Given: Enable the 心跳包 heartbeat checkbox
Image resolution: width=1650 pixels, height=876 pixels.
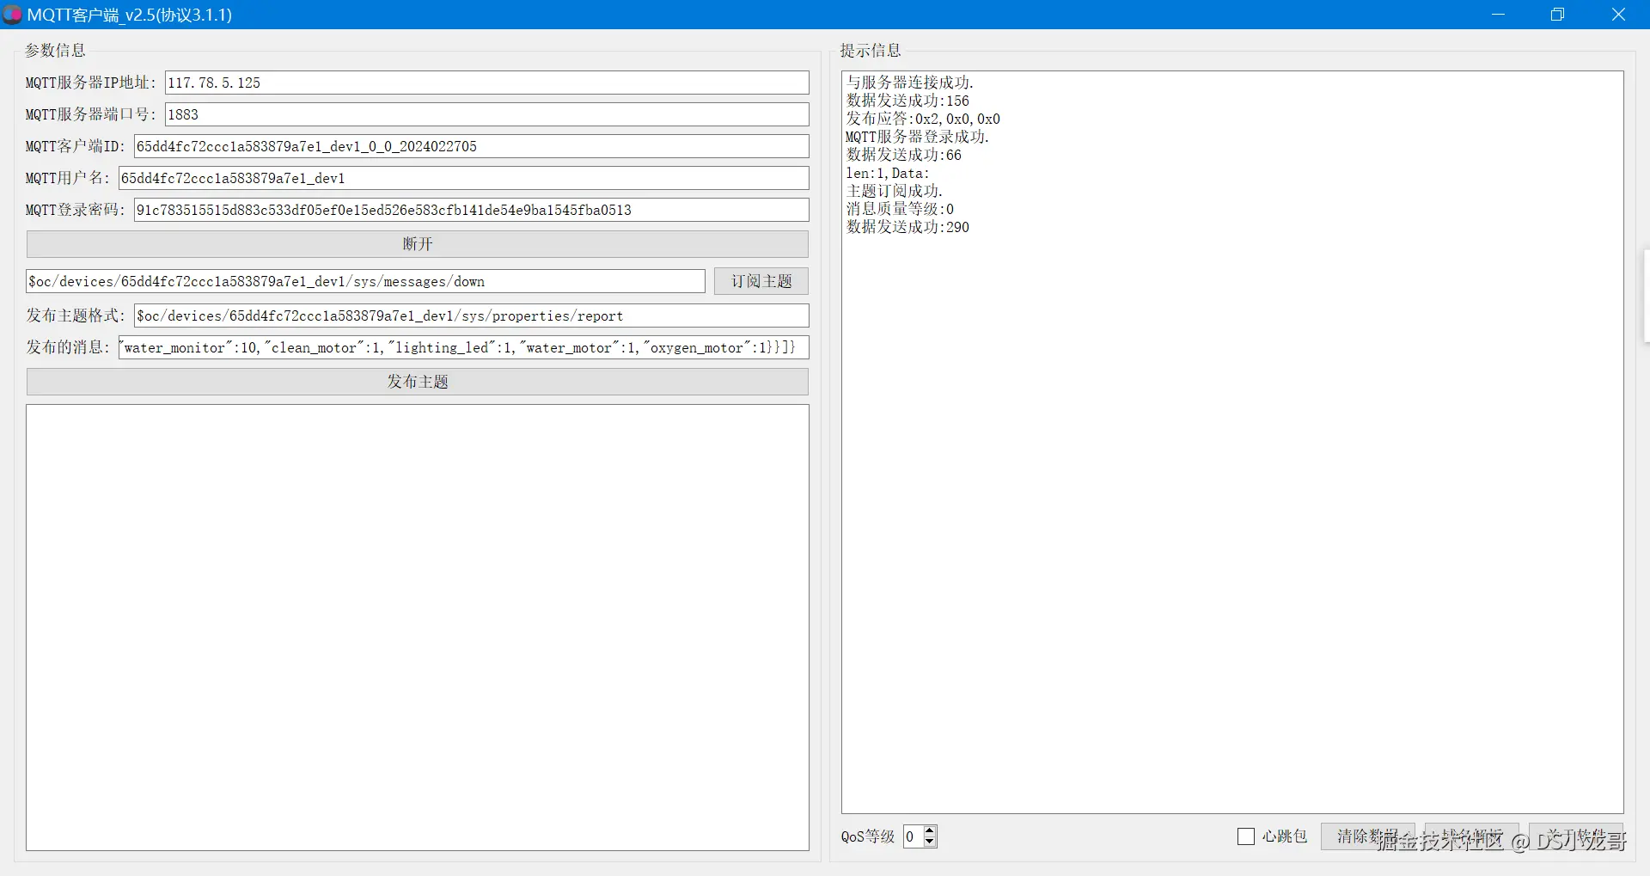Looking at the screenshot, I should 1246,836.
